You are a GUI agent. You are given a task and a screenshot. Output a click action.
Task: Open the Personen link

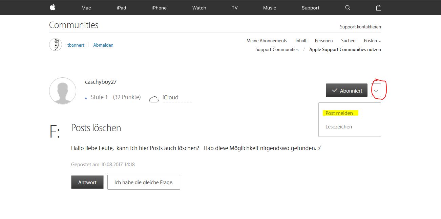click(324, 41)
